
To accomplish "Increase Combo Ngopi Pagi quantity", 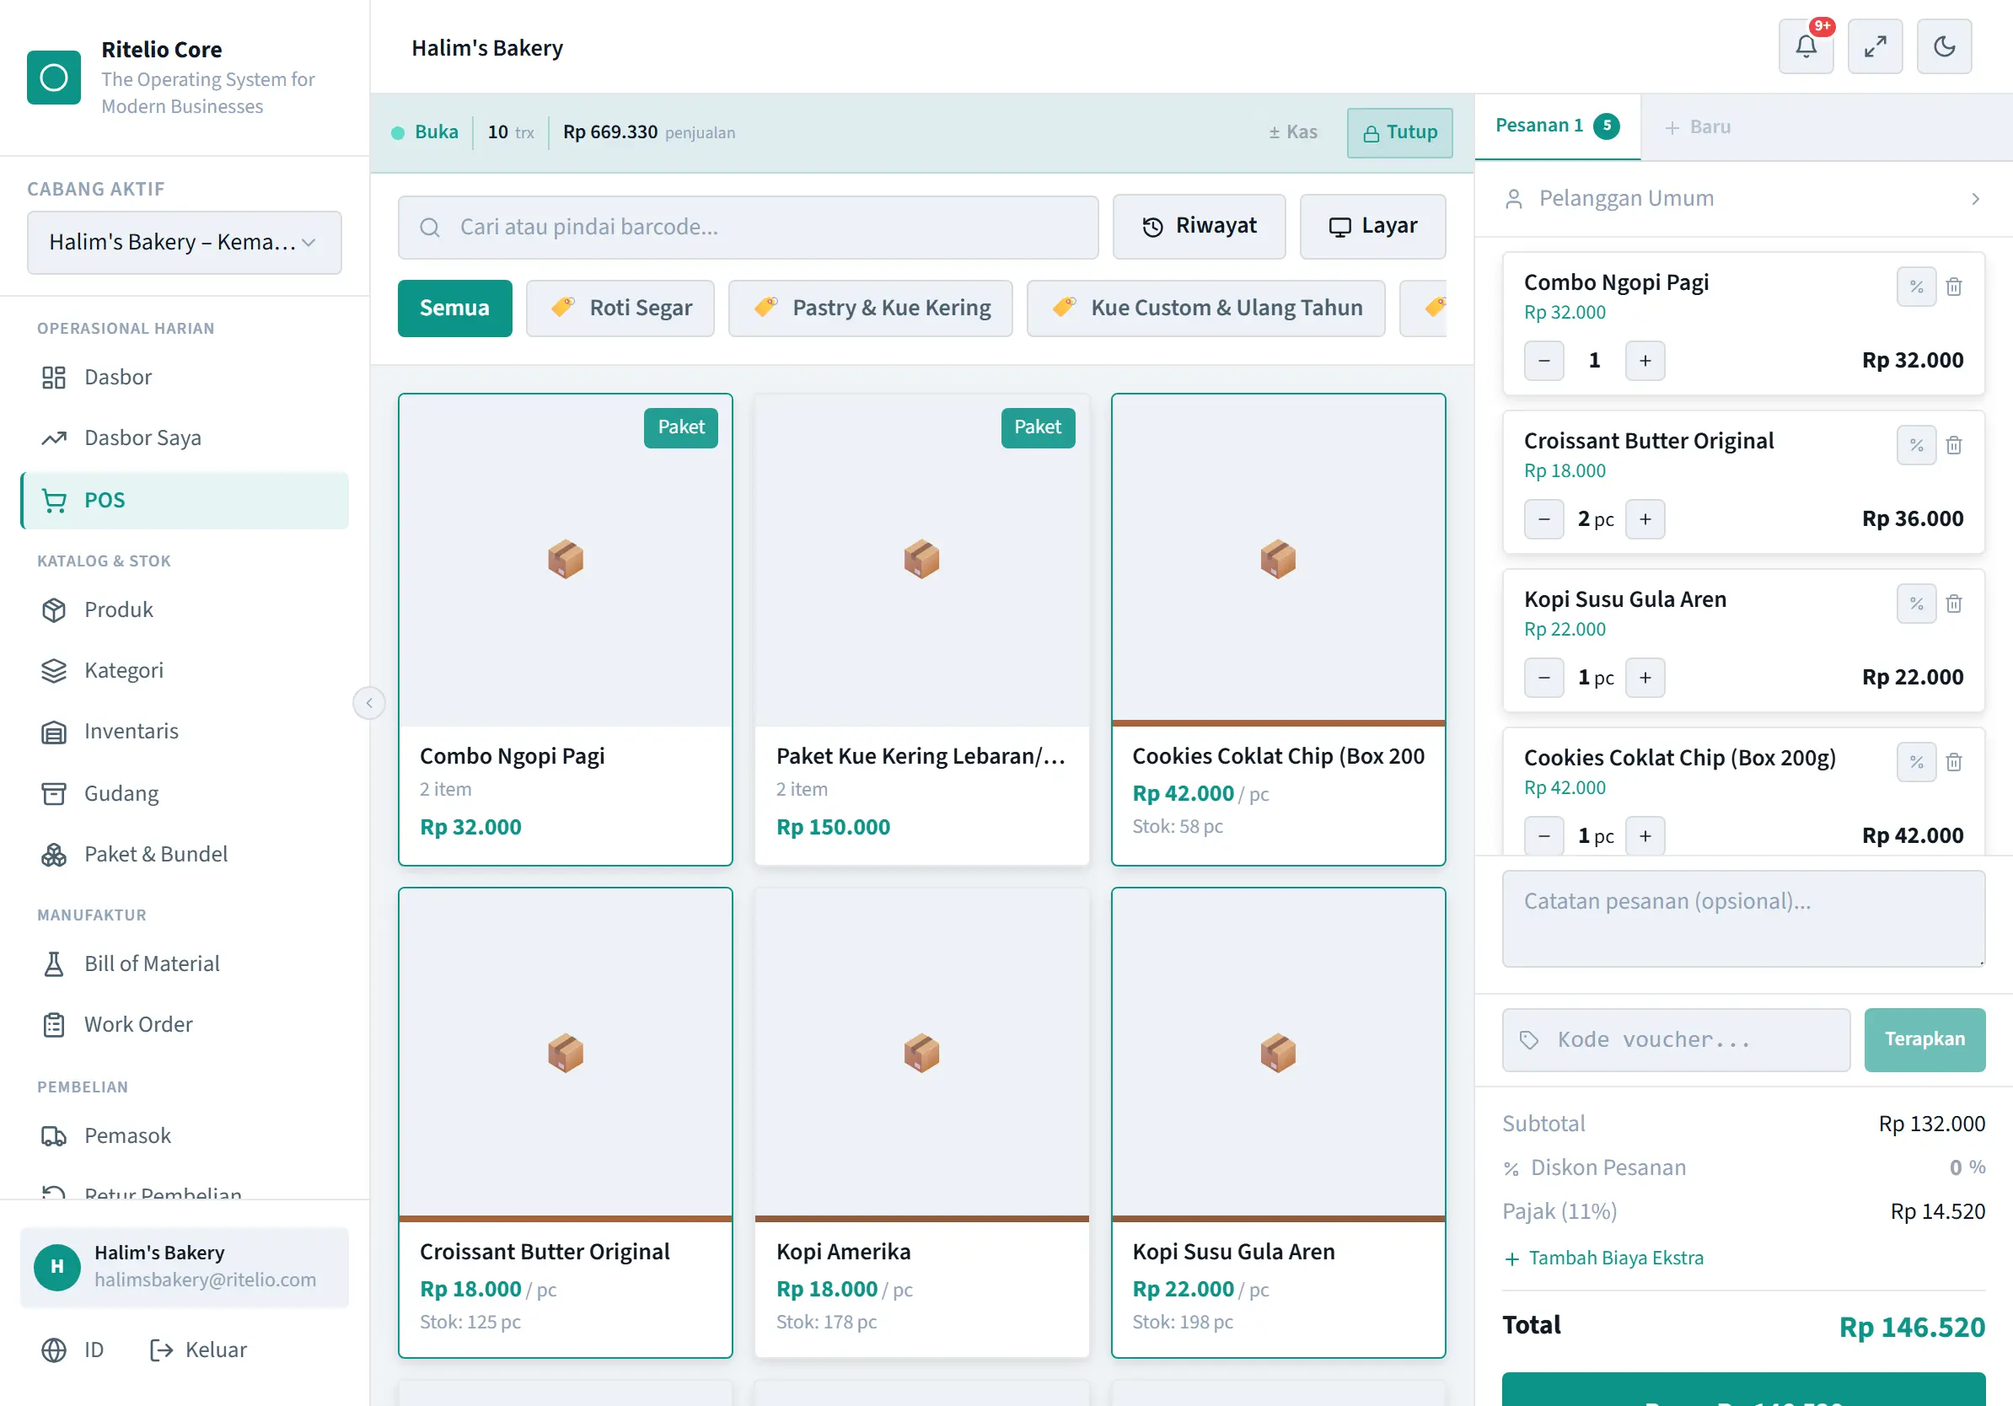I will [1645, 361].
